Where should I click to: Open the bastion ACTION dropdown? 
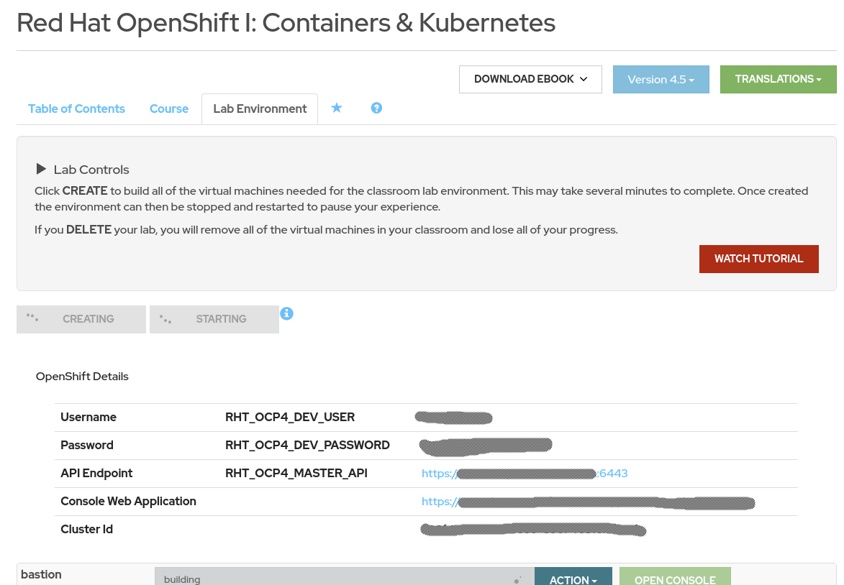point(573,579)
